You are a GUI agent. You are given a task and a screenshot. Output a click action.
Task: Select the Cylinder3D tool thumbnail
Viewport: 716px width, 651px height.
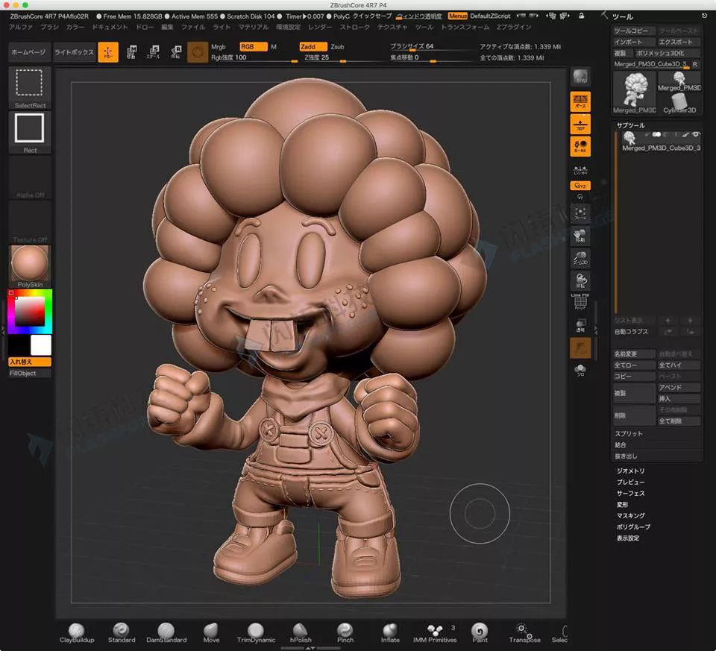click(679, 103)
